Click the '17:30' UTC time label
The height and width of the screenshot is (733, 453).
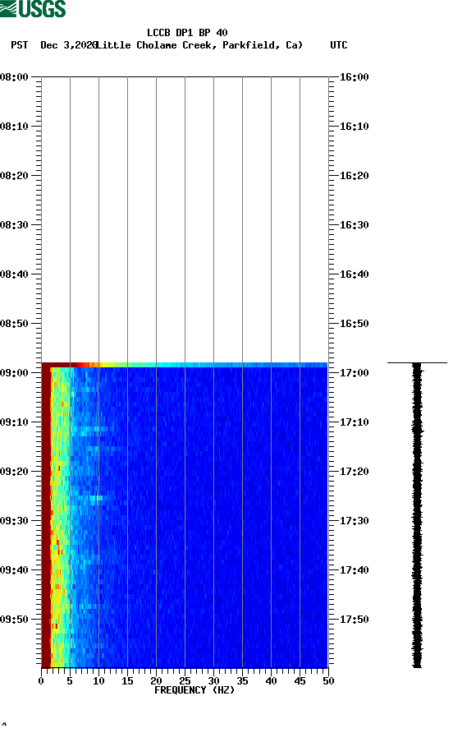tap(355, 521)
